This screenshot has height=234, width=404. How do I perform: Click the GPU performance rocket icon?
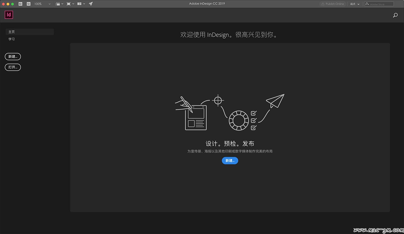tap(91, 4)
